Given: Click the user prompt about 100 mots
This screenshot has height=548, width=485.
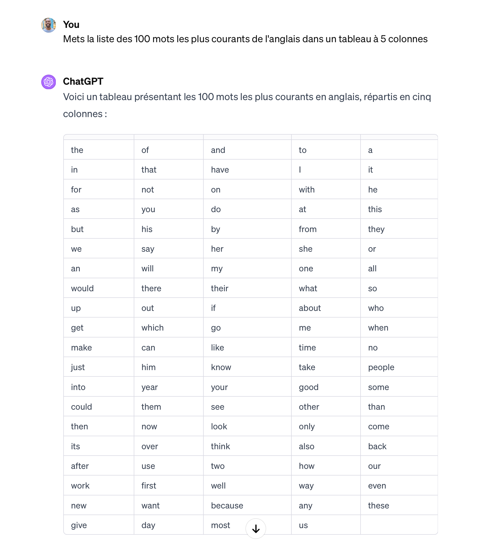Looking at the screenshot, I should point(245,39).
